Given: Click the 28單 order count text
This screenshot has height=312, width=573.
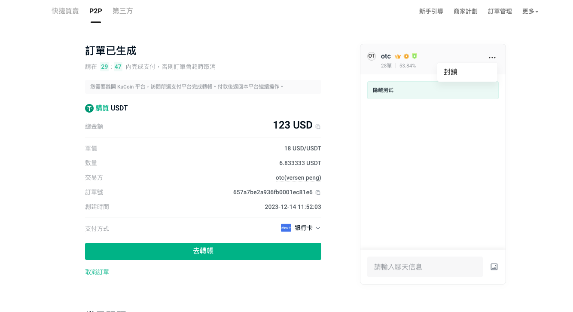Looking at the screenshot, I should [x=387, y=66].
